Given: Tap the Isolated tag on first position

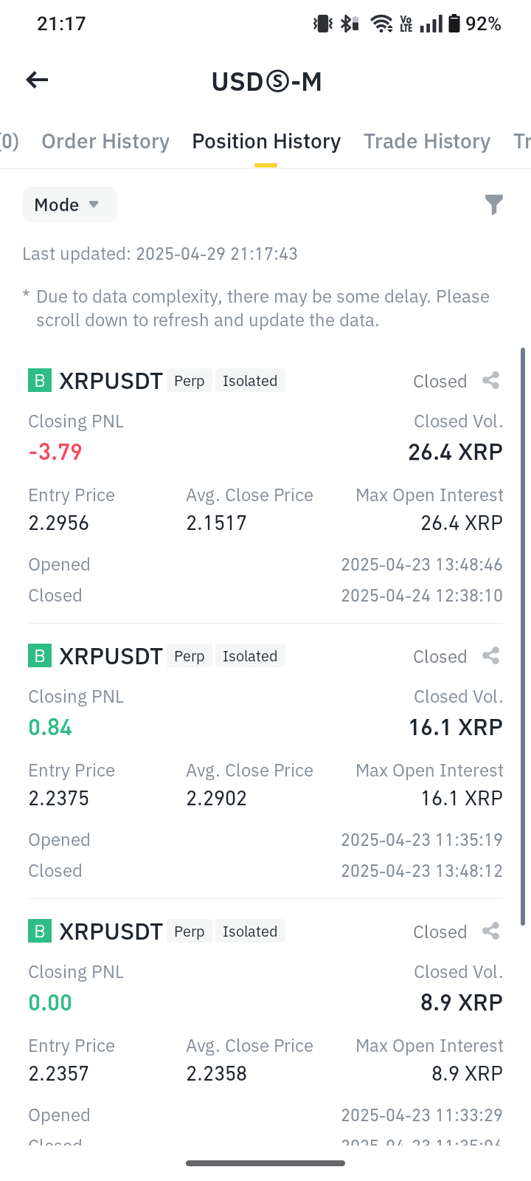Looking at the screenshot, I should pos(250,381).
